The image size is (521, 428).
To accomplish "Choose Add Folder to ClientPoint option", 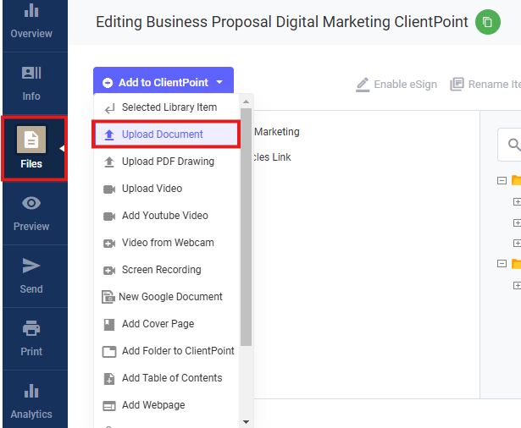I will pos(167,351).
